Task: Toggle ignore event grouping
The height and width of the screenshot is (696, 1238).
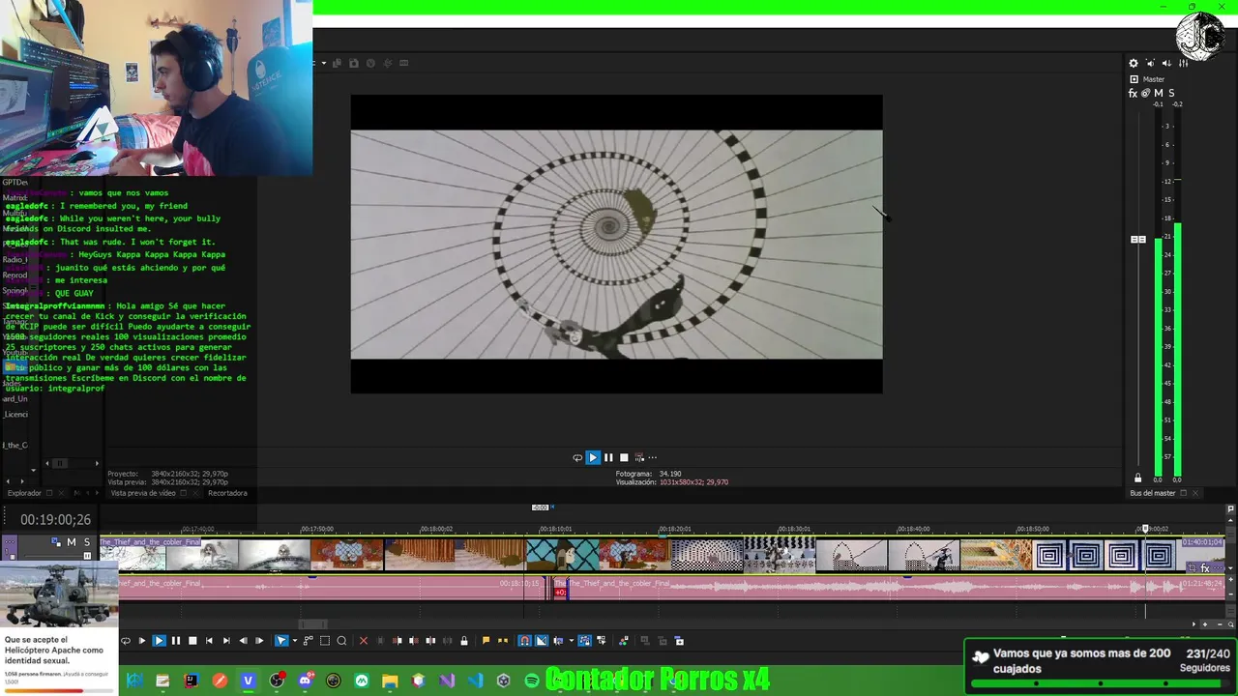Action: [x=602, y=640]
